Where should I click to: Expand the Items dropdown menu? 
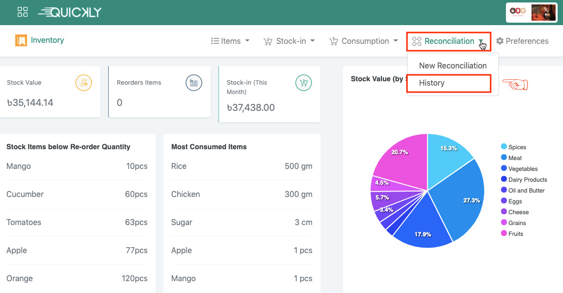click(230, 41)
